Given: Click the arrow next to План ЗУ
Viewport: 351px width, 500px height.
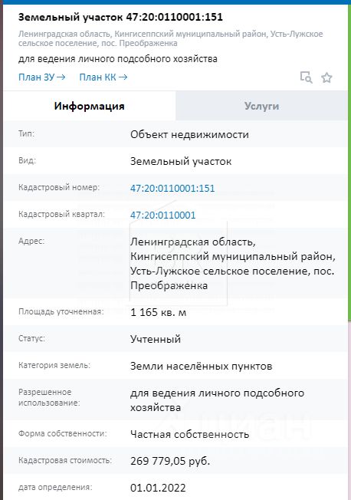Looking at the screenshot, I should tap(61, 77).
